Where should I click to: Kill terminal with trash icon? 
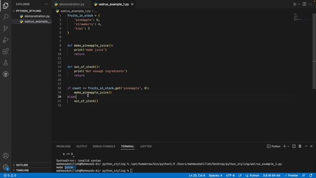click(300, 146)
